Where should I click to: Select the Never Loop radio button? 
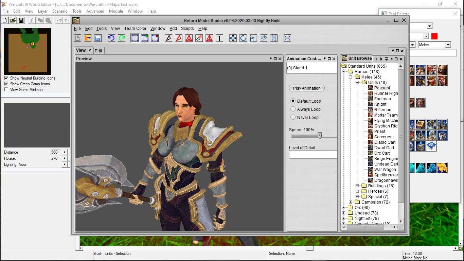[293, 117]
